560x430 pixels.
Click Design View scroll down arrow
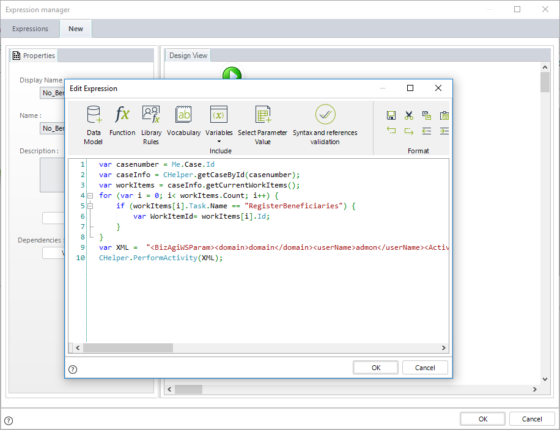[x=545, y=379]
